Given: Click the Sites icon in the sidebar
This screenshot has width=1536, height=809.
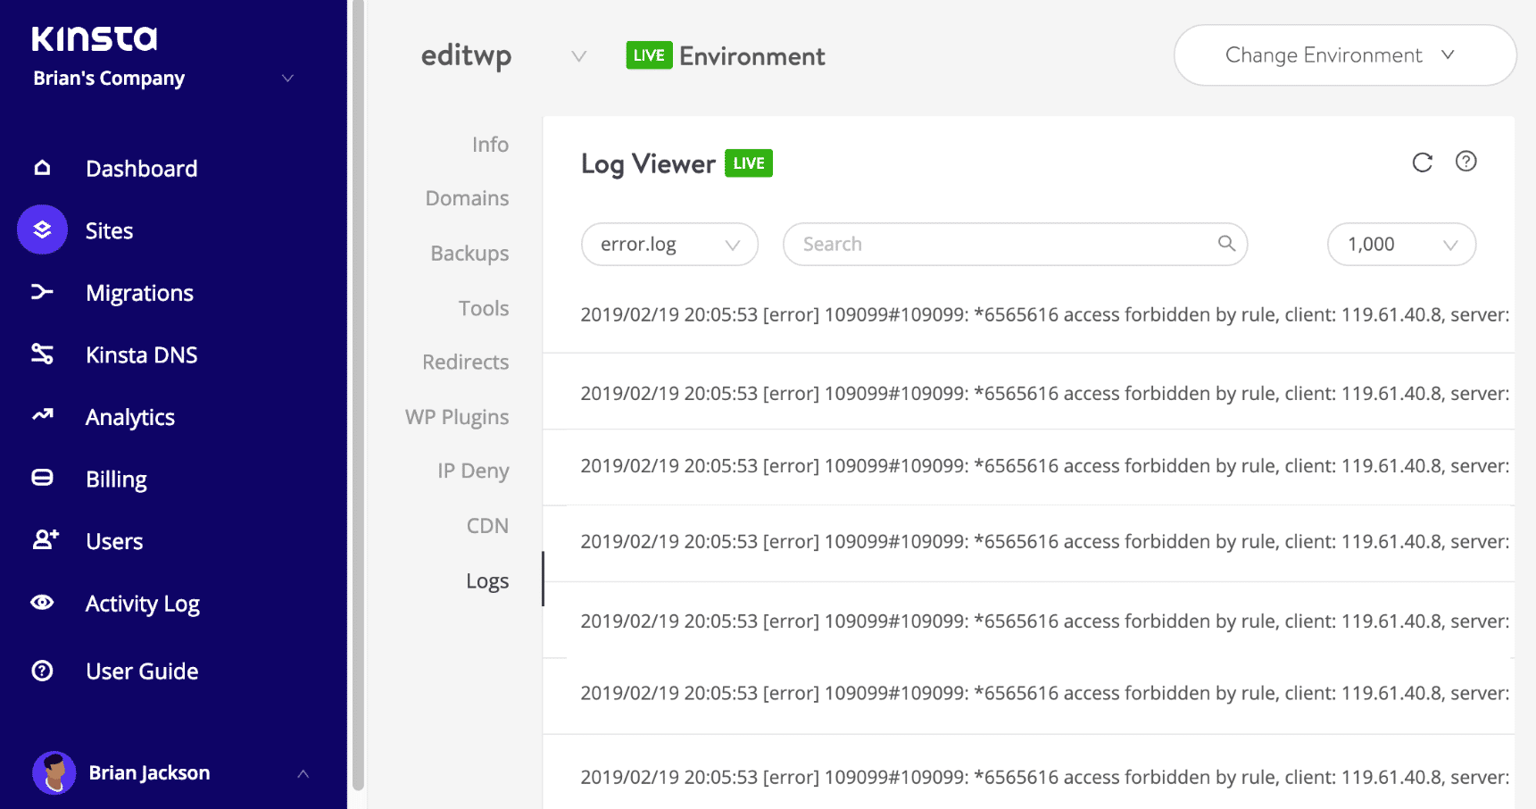Looking at the screenshot, I should pyautogui.click(x=42, y=229).
